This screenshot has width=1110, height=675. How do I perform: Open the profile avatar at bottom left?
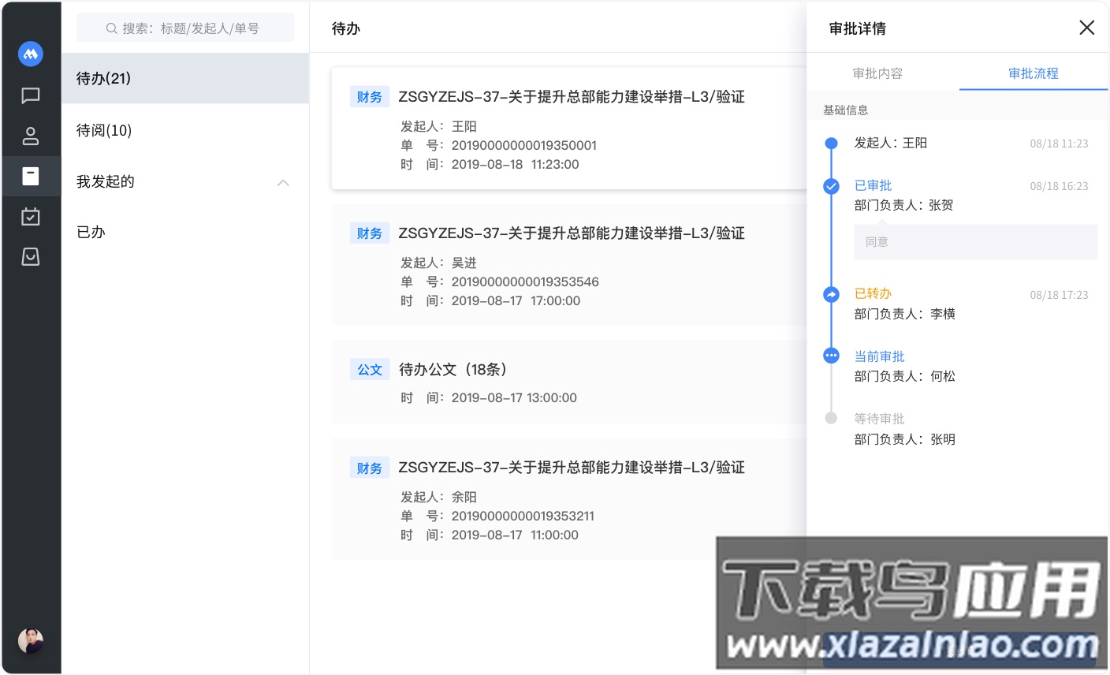(x=31, y=641)
